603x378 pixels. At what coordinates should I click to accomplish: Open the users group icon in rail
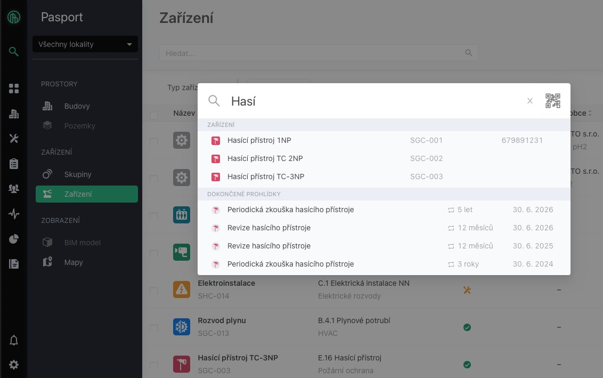[14, 189]
